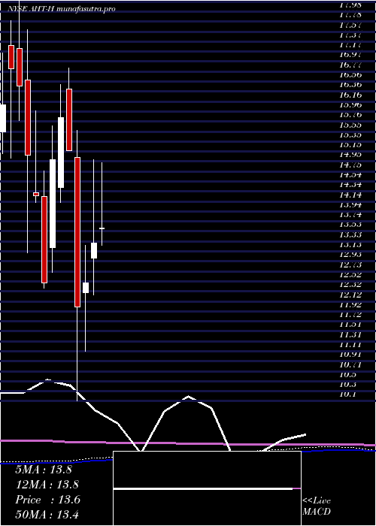Click the 12.12 axis value
Viewport: 376px width, 526px height.
(x=350, y=295)
